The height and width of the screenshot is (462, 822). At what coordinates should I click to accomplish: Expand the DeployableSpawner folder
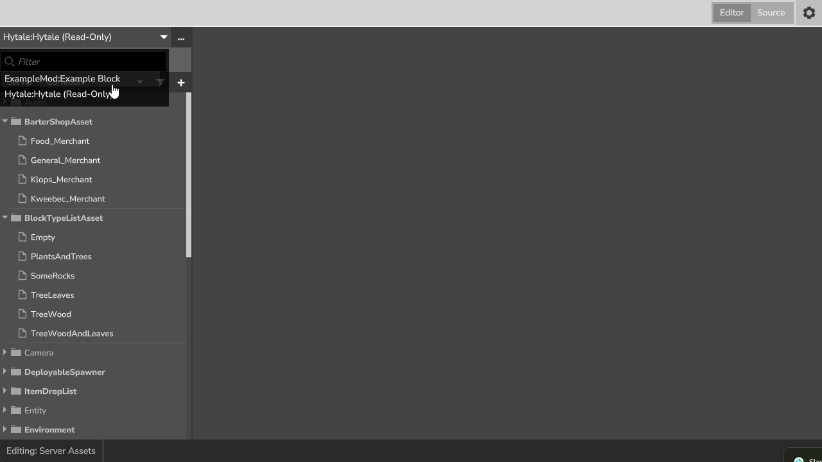[5, 372]
